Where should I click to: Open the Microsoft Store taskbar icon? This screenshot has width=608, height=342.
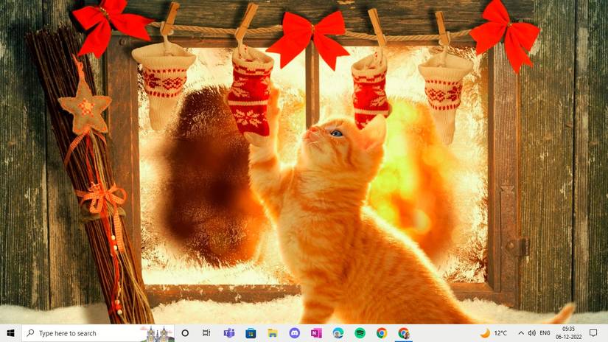(251, 333)
